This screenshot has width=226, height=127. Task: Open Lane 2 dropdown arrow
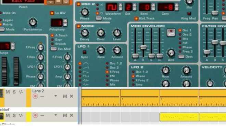(x=55, y=96)
